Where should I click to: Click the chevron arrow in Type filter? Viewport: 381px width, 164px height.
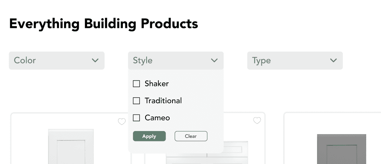[x=333, y=61]
